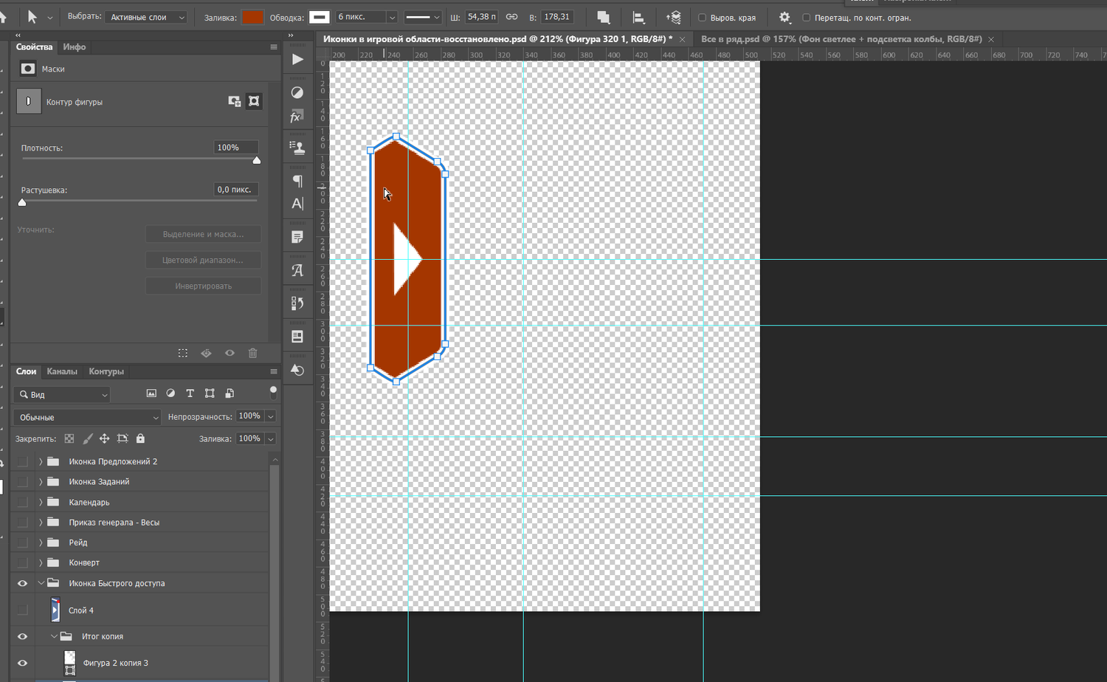Switch to the 'Каналы' tab

point(62,371)
